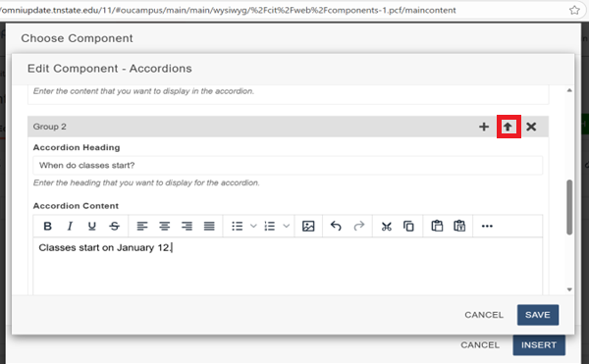Image resolution: width=589 pixels, height=364 pixels.
Task: Insert a bulleted list
Action: pos(238,226)
